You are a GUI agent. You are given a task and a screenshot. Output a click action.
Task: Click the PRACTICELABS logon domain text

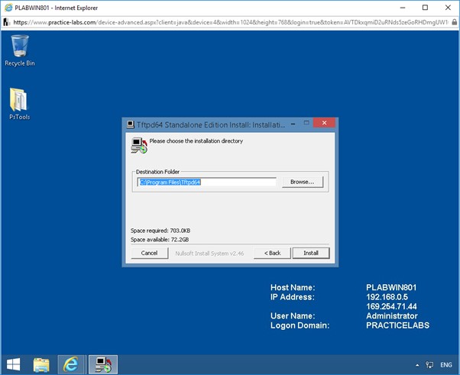397,325
